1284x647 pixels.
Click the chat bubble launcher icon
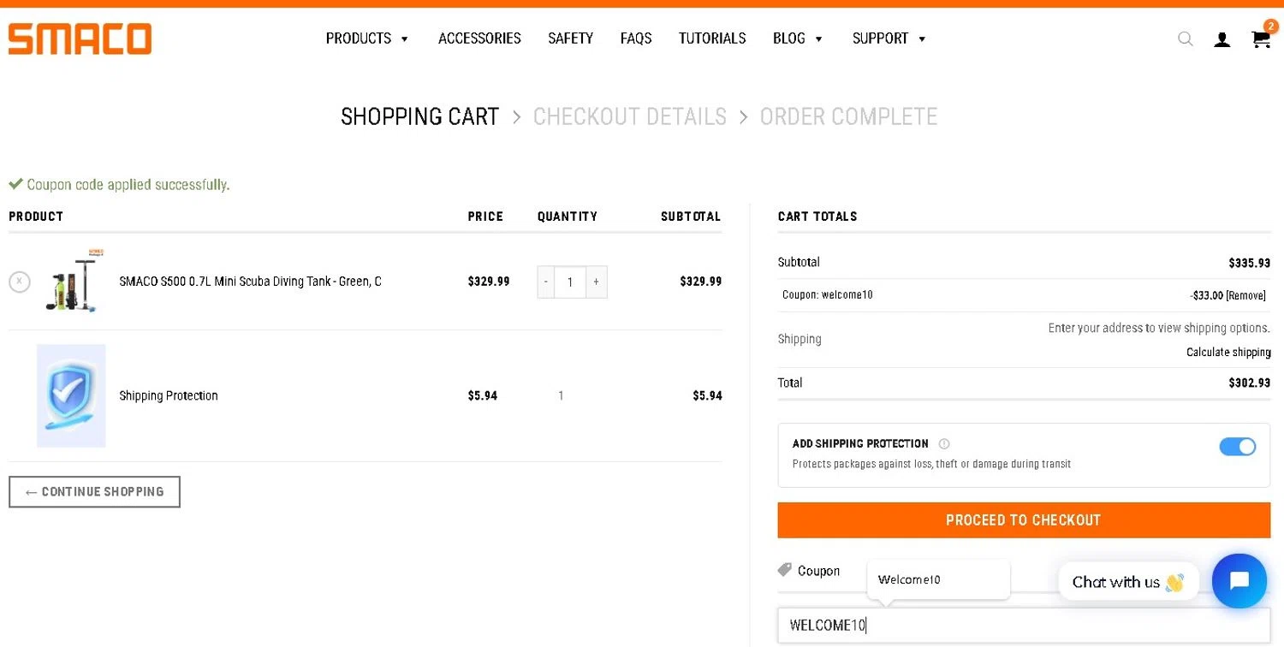coord(1239,581)
